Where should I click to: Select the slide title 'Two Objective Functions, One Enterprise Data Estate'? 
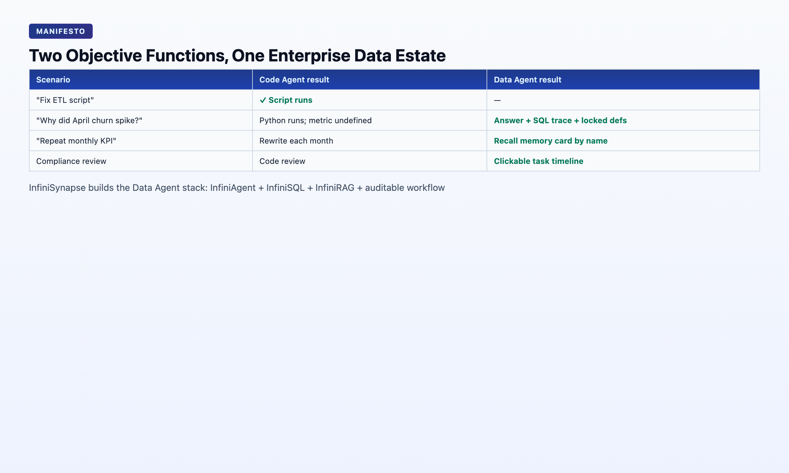click(237, 55)
